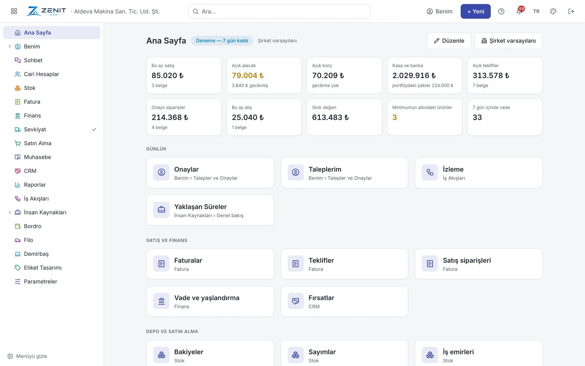The width and height of the screenshot is (585, 366).
Task: Open the 7 gün içinde vade card
Action: [x=505, y=117]
